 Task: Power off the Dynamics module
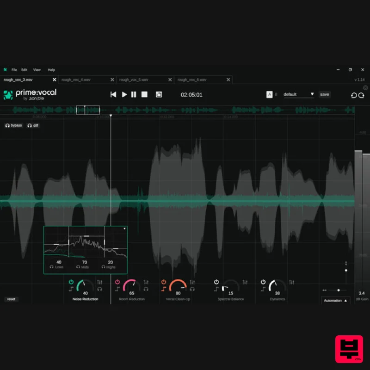263,281
